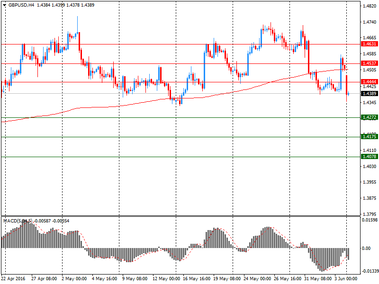
Task: Click the 26 May 16:00 time label
Action: (288, 279)
